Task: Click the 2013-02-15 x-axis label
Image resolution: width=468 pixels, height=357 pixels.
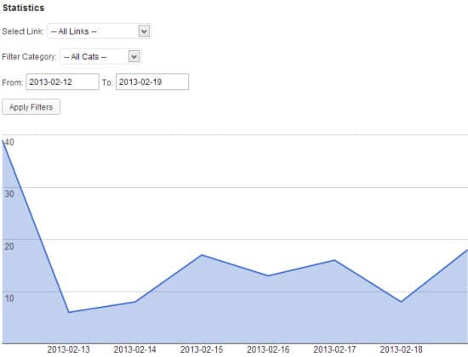Action: (x=202, y=349)
